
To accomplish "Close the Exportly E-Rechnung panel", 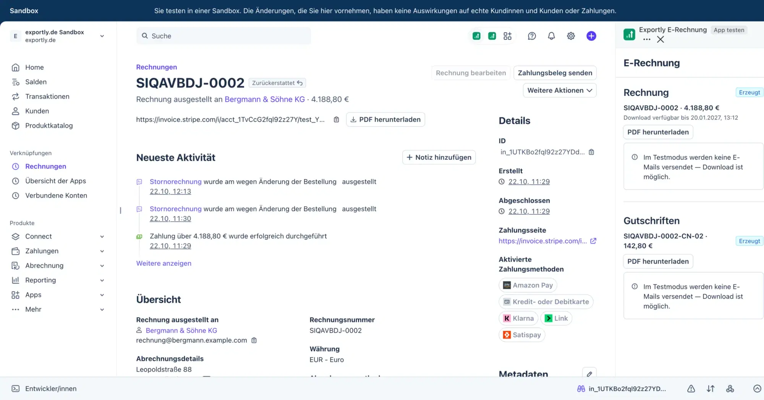I will click(x=660, y=39).
